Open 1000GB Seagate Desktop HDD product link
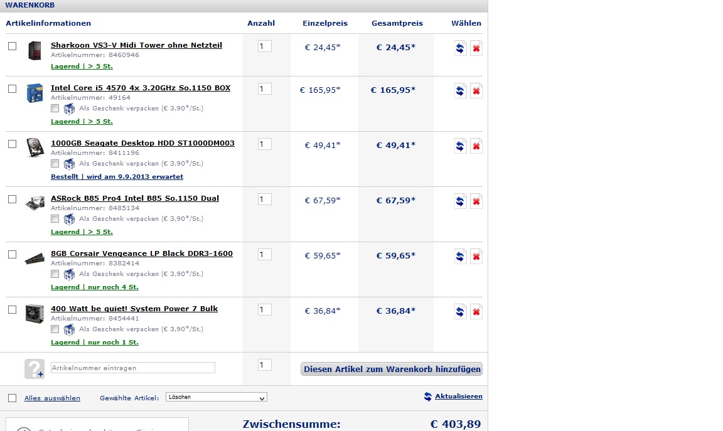723x431 pixels. click(142, 144)
